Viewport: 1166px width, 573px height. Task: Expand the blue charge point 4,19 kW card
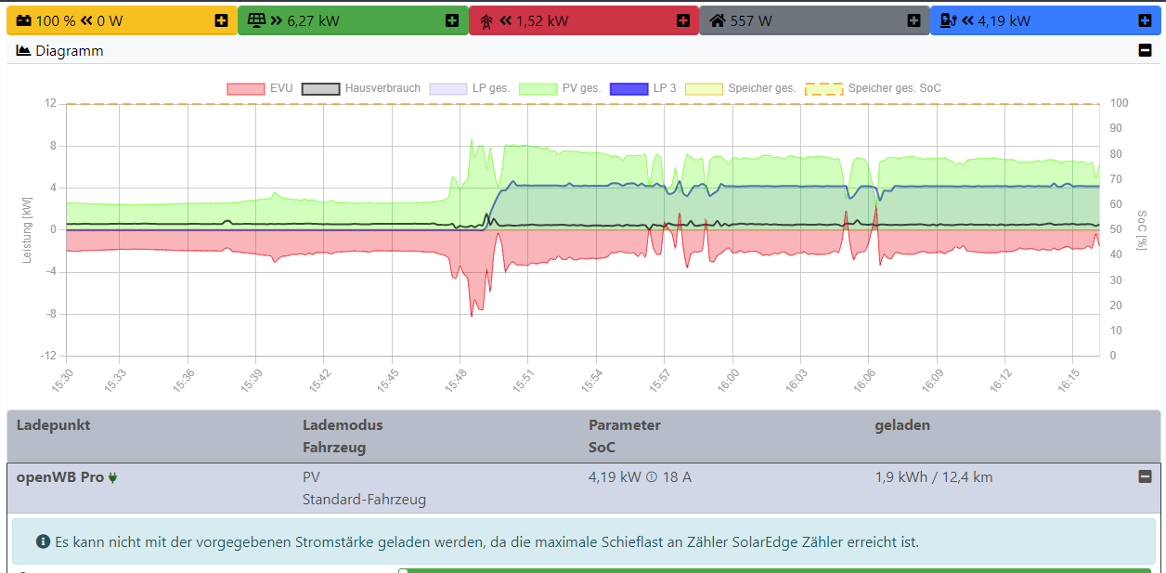point(1145,20)
